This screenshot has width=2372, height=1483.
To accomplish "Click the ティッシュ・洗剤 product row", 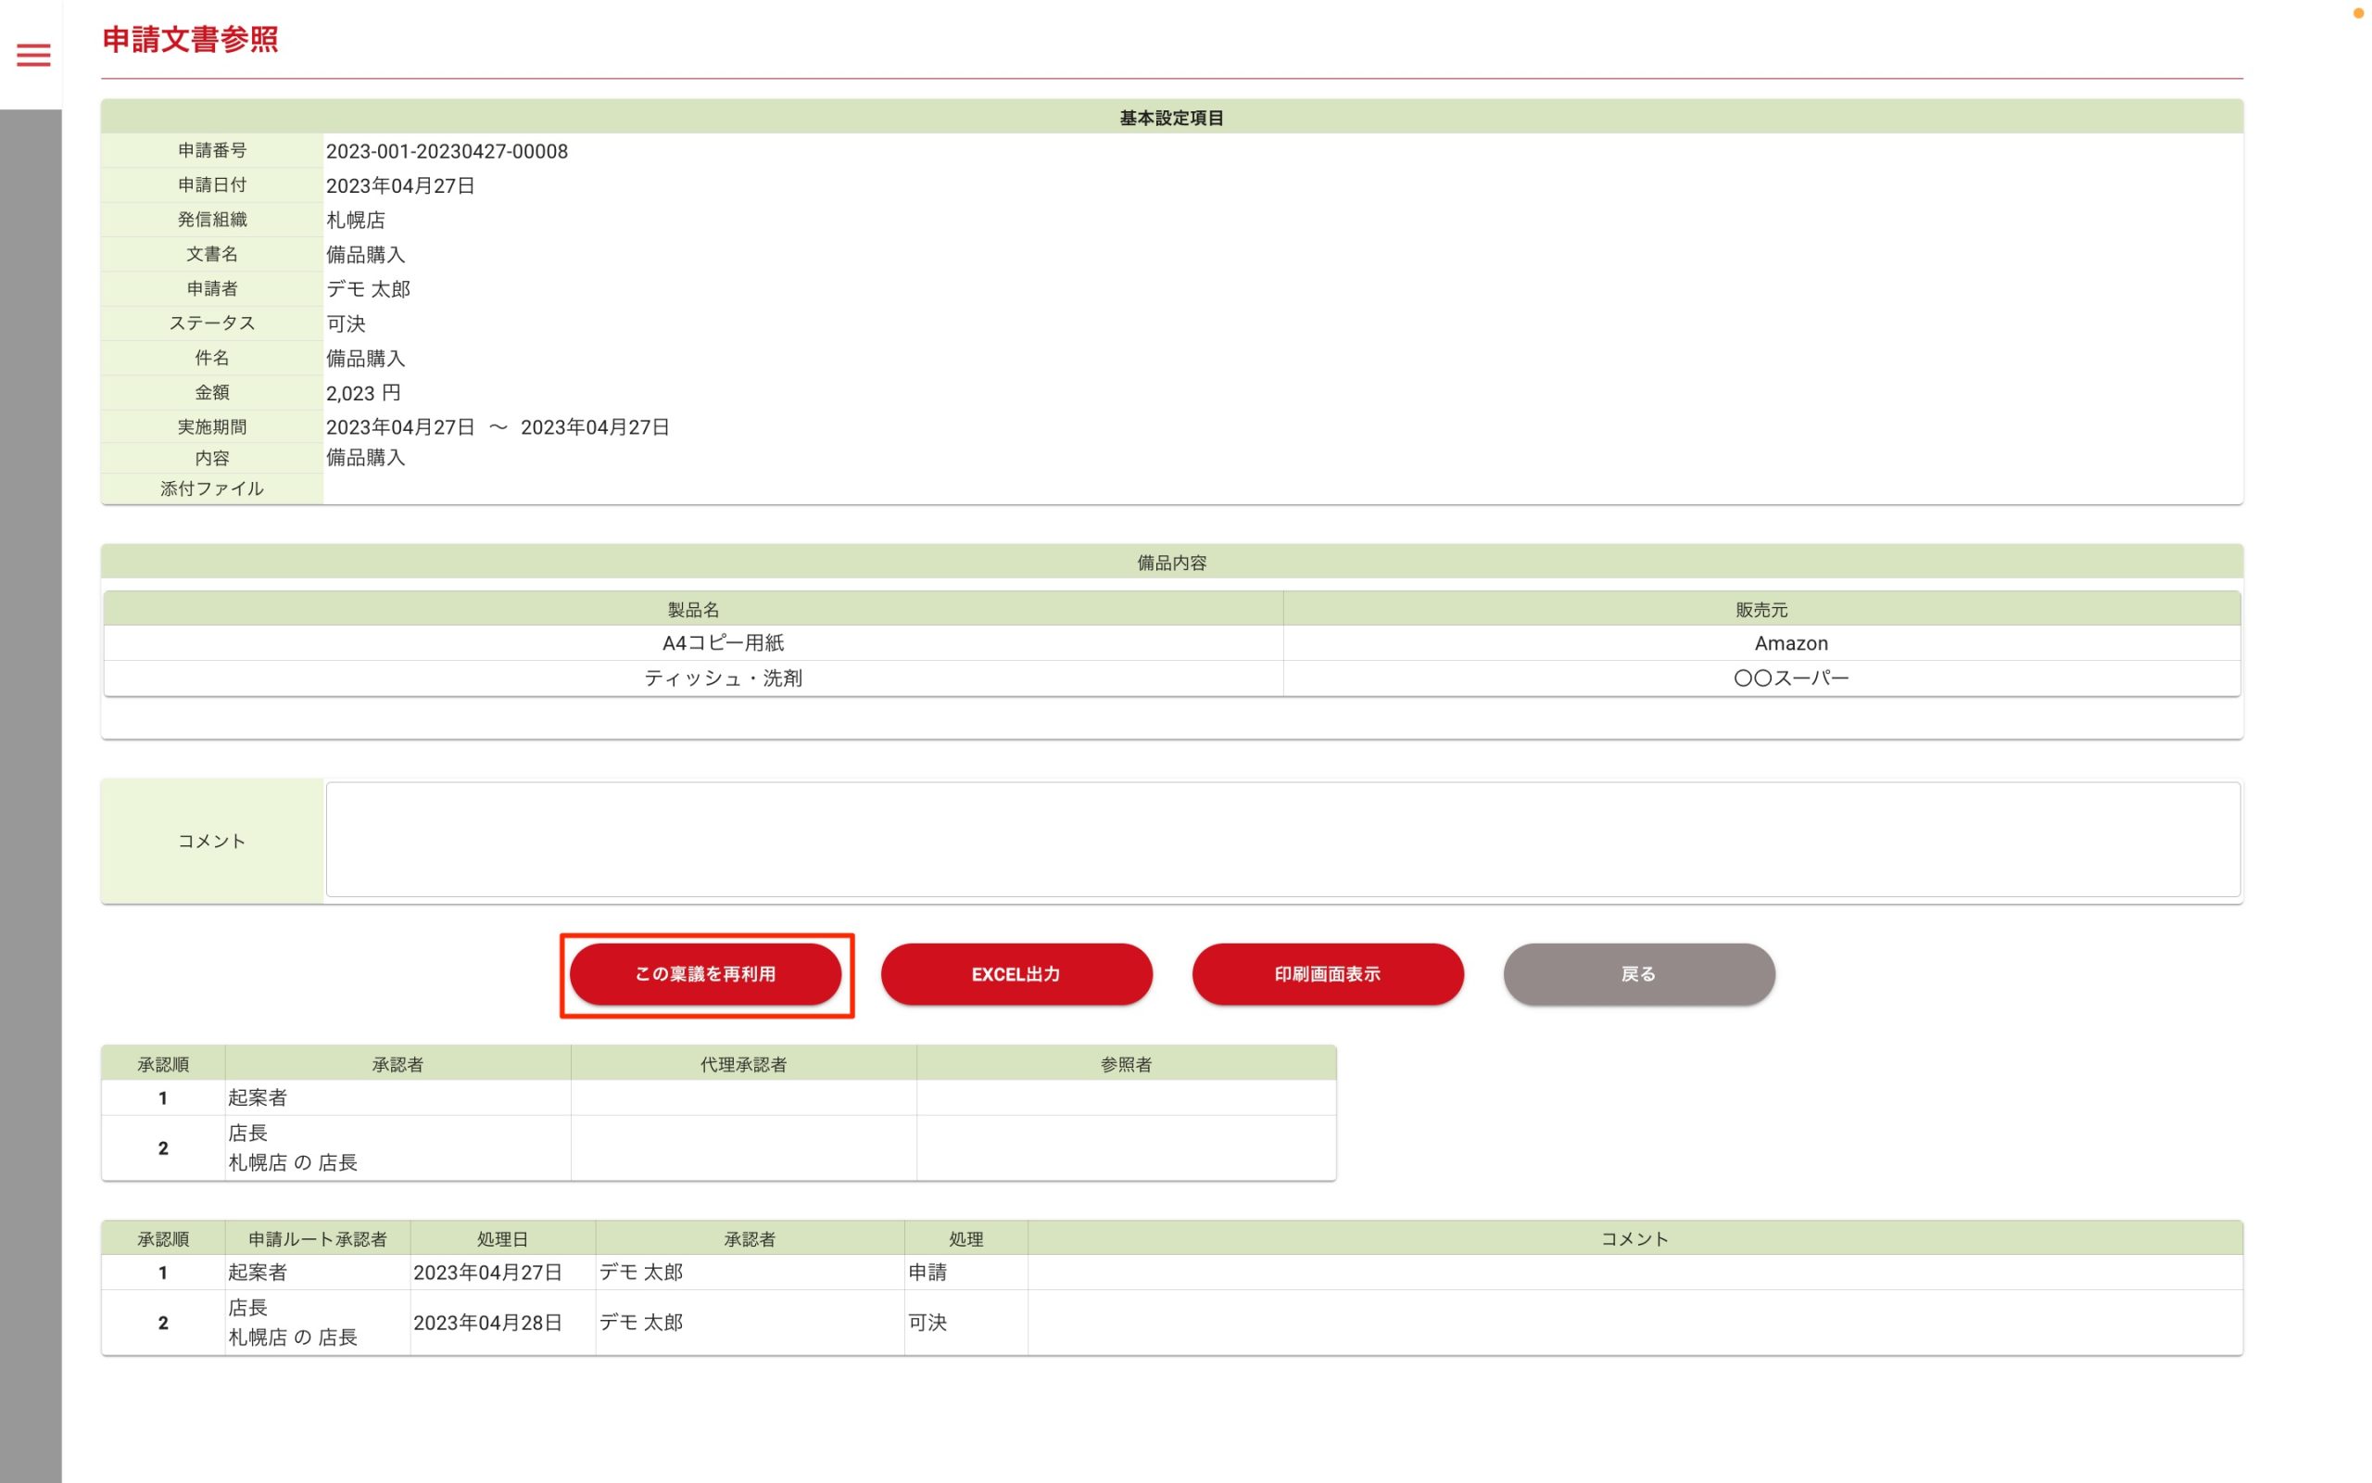I will 724,678.
